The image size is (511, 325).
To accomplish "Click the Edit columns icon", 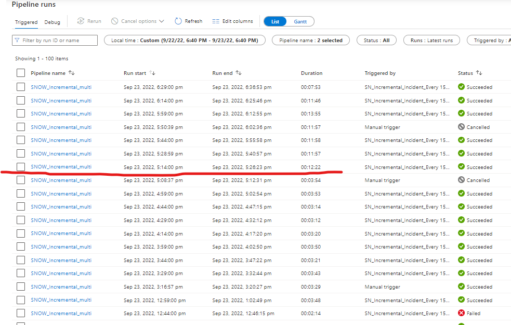I will (x=216, y=21).
